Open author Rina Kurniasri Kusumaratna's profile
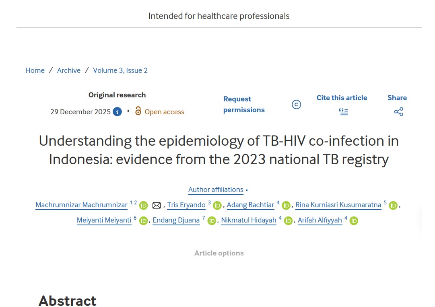This screenshot has width=435, height=307. pos(338,205)
